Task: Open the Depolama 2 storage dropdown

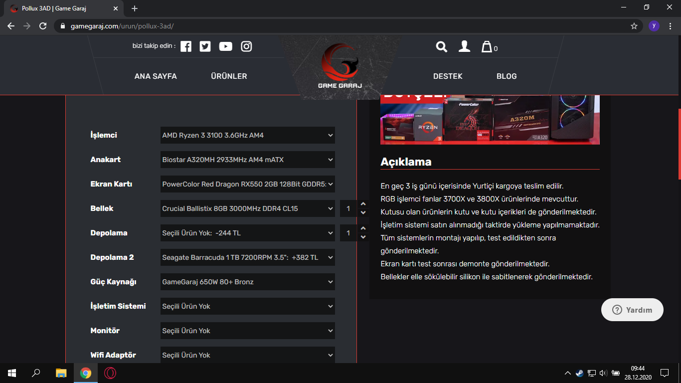Action: 248,257
